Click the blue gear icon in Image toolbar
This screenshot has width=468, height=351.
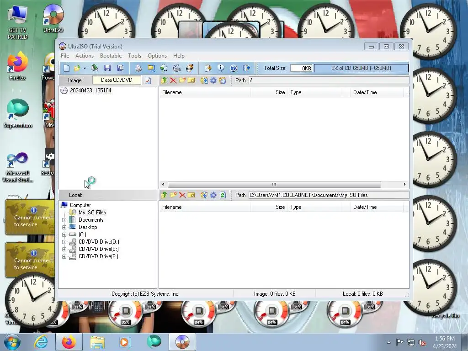(213, 80)
